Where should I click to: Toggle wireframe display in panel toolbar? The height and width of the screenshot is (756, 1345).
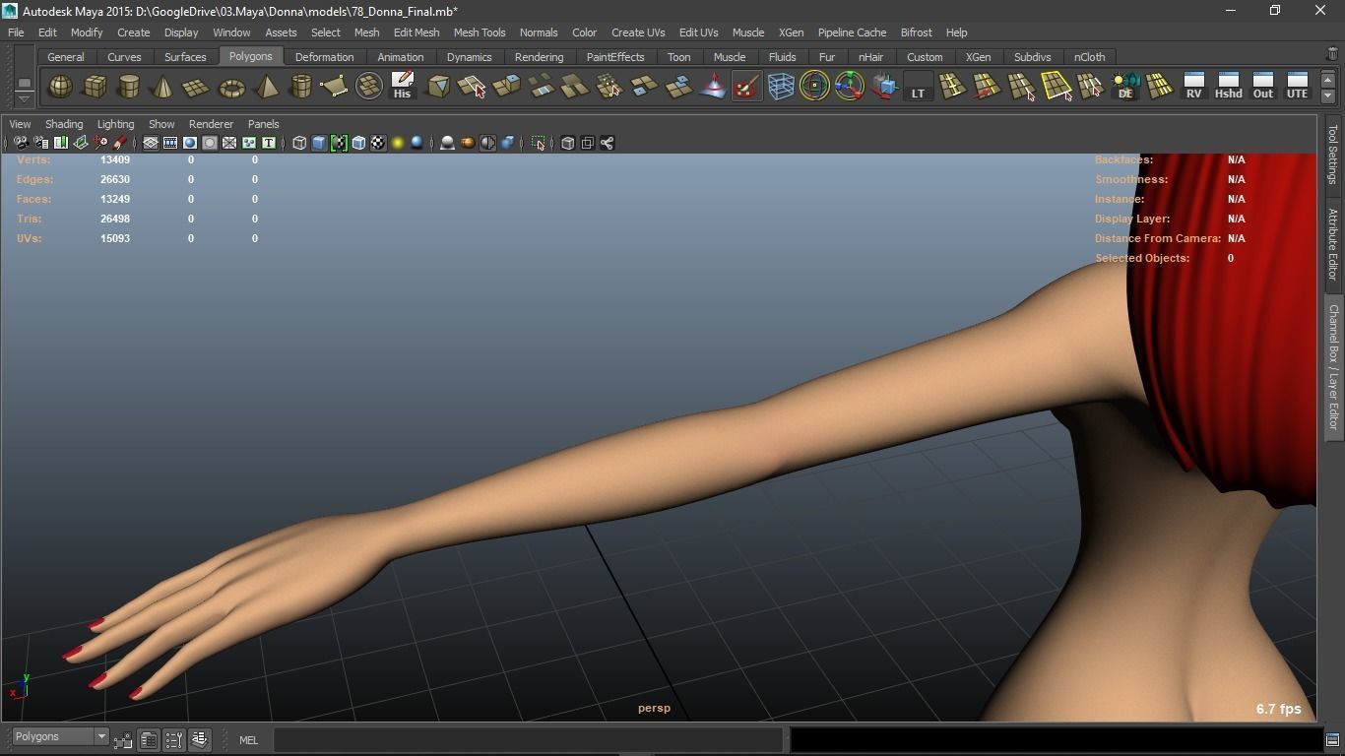point(299,143)
